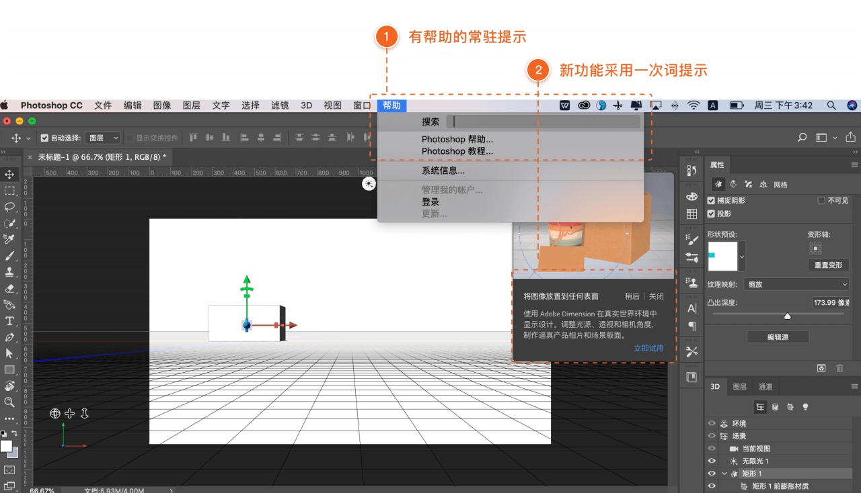861x493 pixels.
Task: Open the extra tools three-dot button
Action: 9,418
